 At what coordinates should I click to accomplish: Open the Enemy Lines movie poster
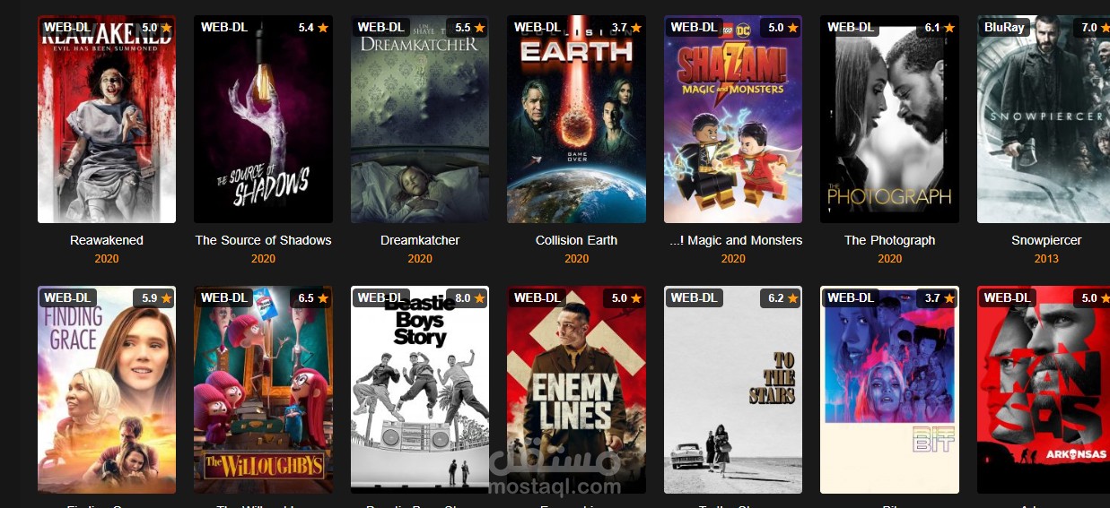[x=576, y=390]
